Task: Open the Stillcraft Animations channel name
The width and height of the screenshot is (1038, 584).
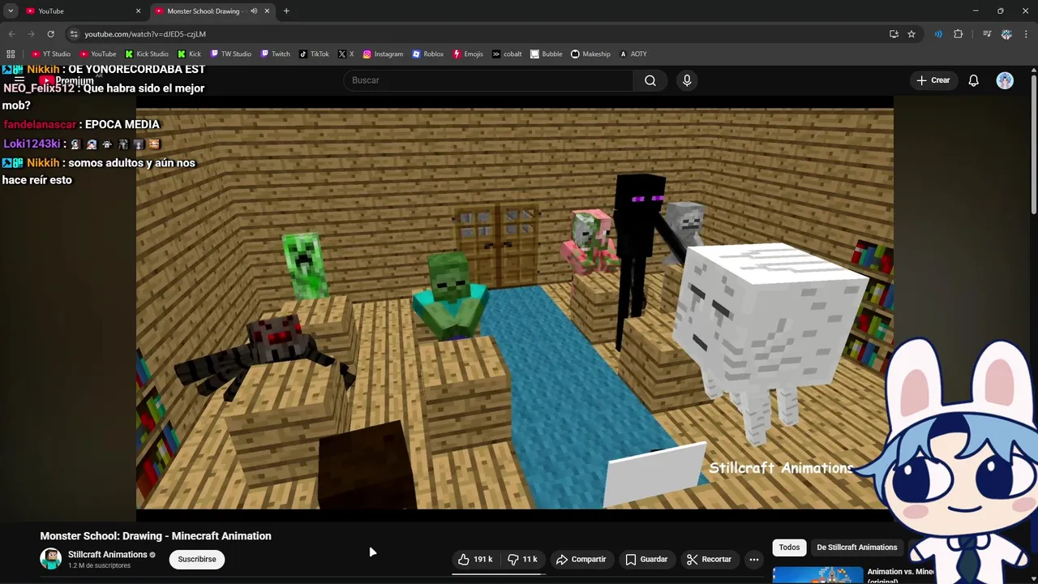Action: [x=107, y=555]
